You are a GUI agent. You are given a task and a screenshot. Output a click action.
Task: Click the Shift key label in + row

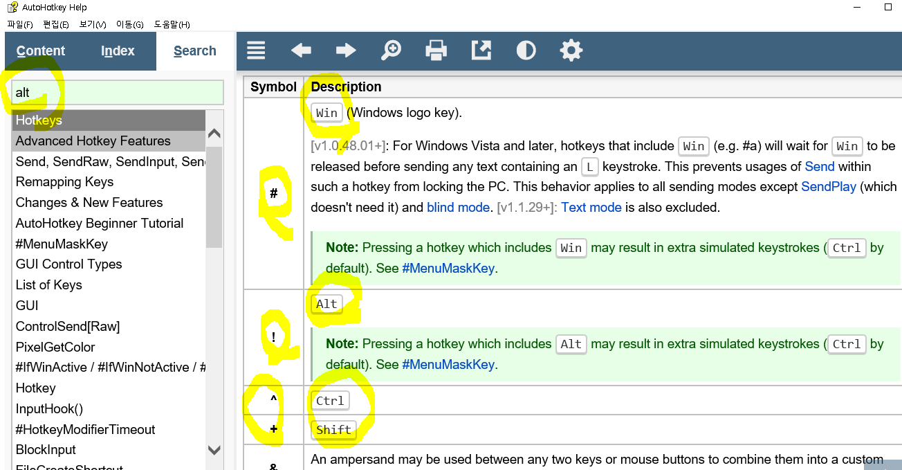(333, 430)
